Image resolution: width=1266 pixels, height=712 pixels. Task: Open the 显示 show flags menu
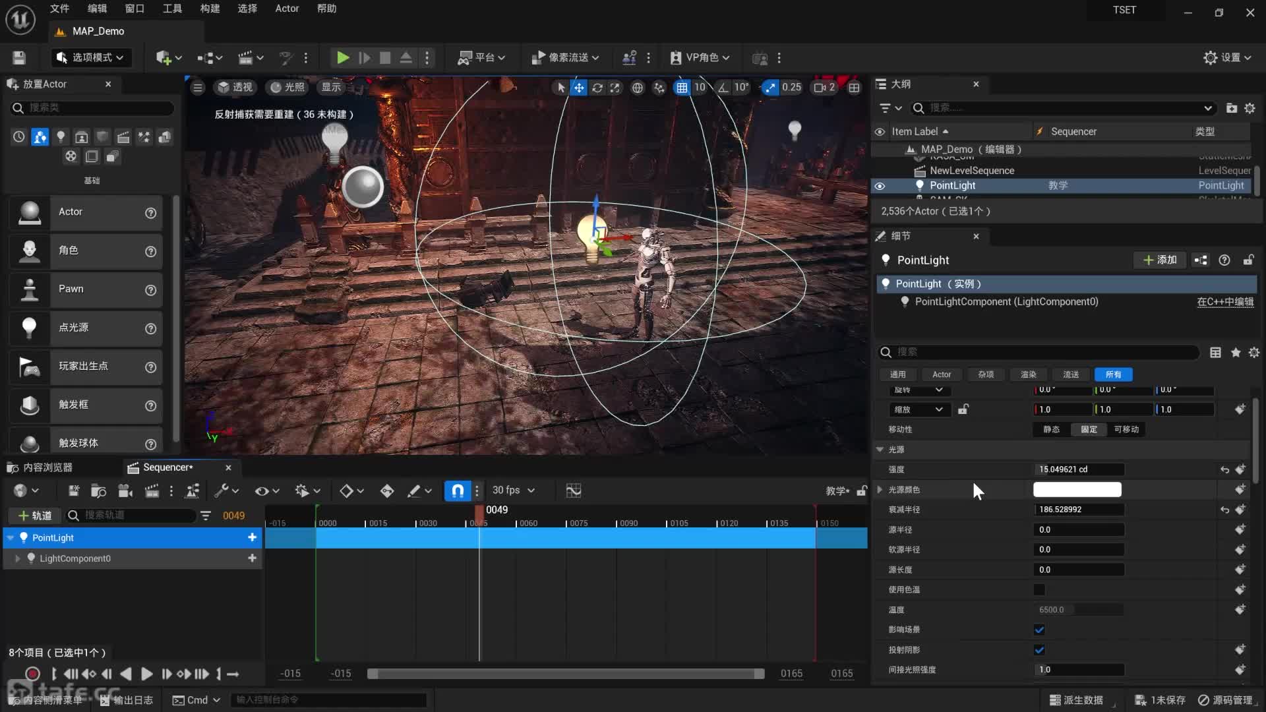[x=331, y=87]
